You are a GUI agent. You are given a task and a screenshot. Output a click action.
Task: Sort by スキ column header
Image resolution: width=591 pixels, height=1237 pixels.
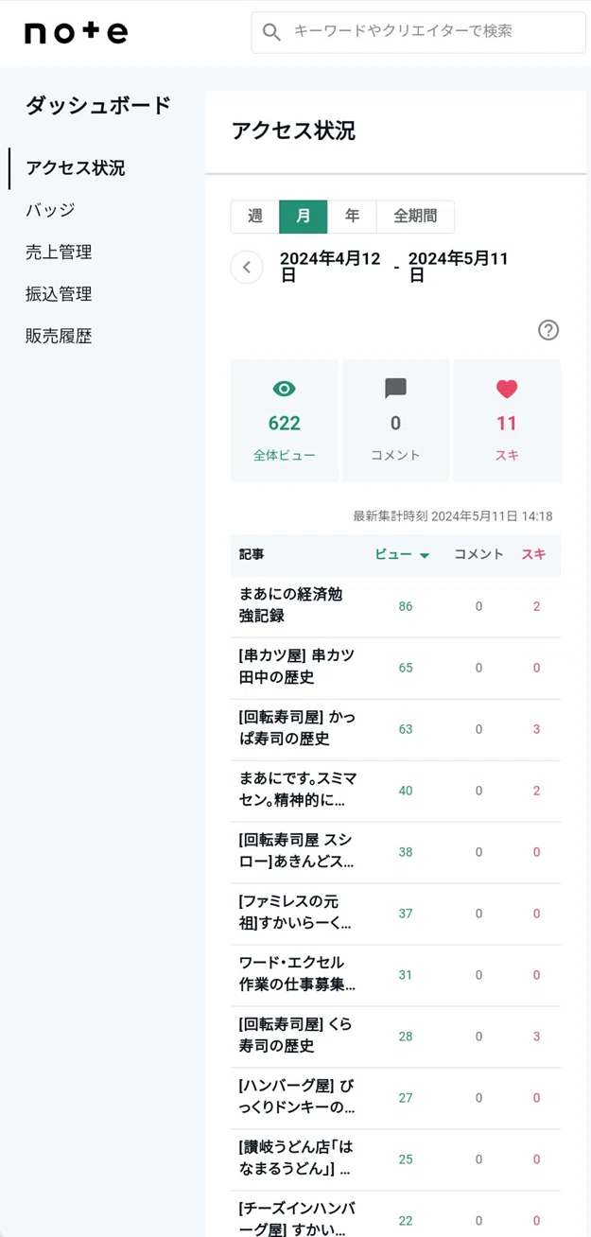point(533,554)
